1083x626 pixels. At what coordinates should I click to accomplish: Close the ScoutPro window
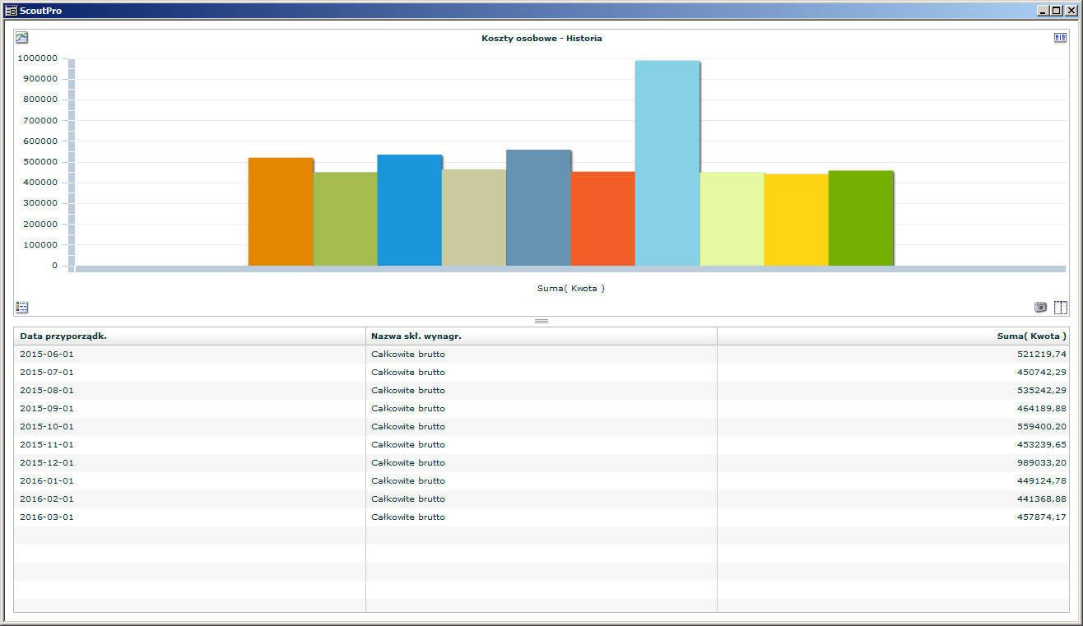click(1071, 11)
